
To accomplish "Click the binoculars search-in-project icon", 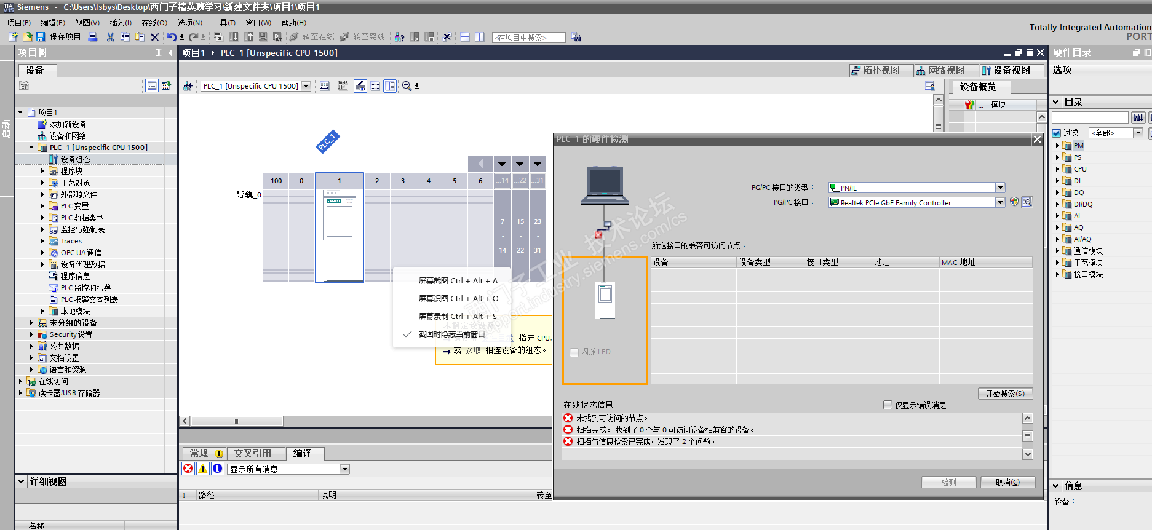I will click(x=576, y=38).
